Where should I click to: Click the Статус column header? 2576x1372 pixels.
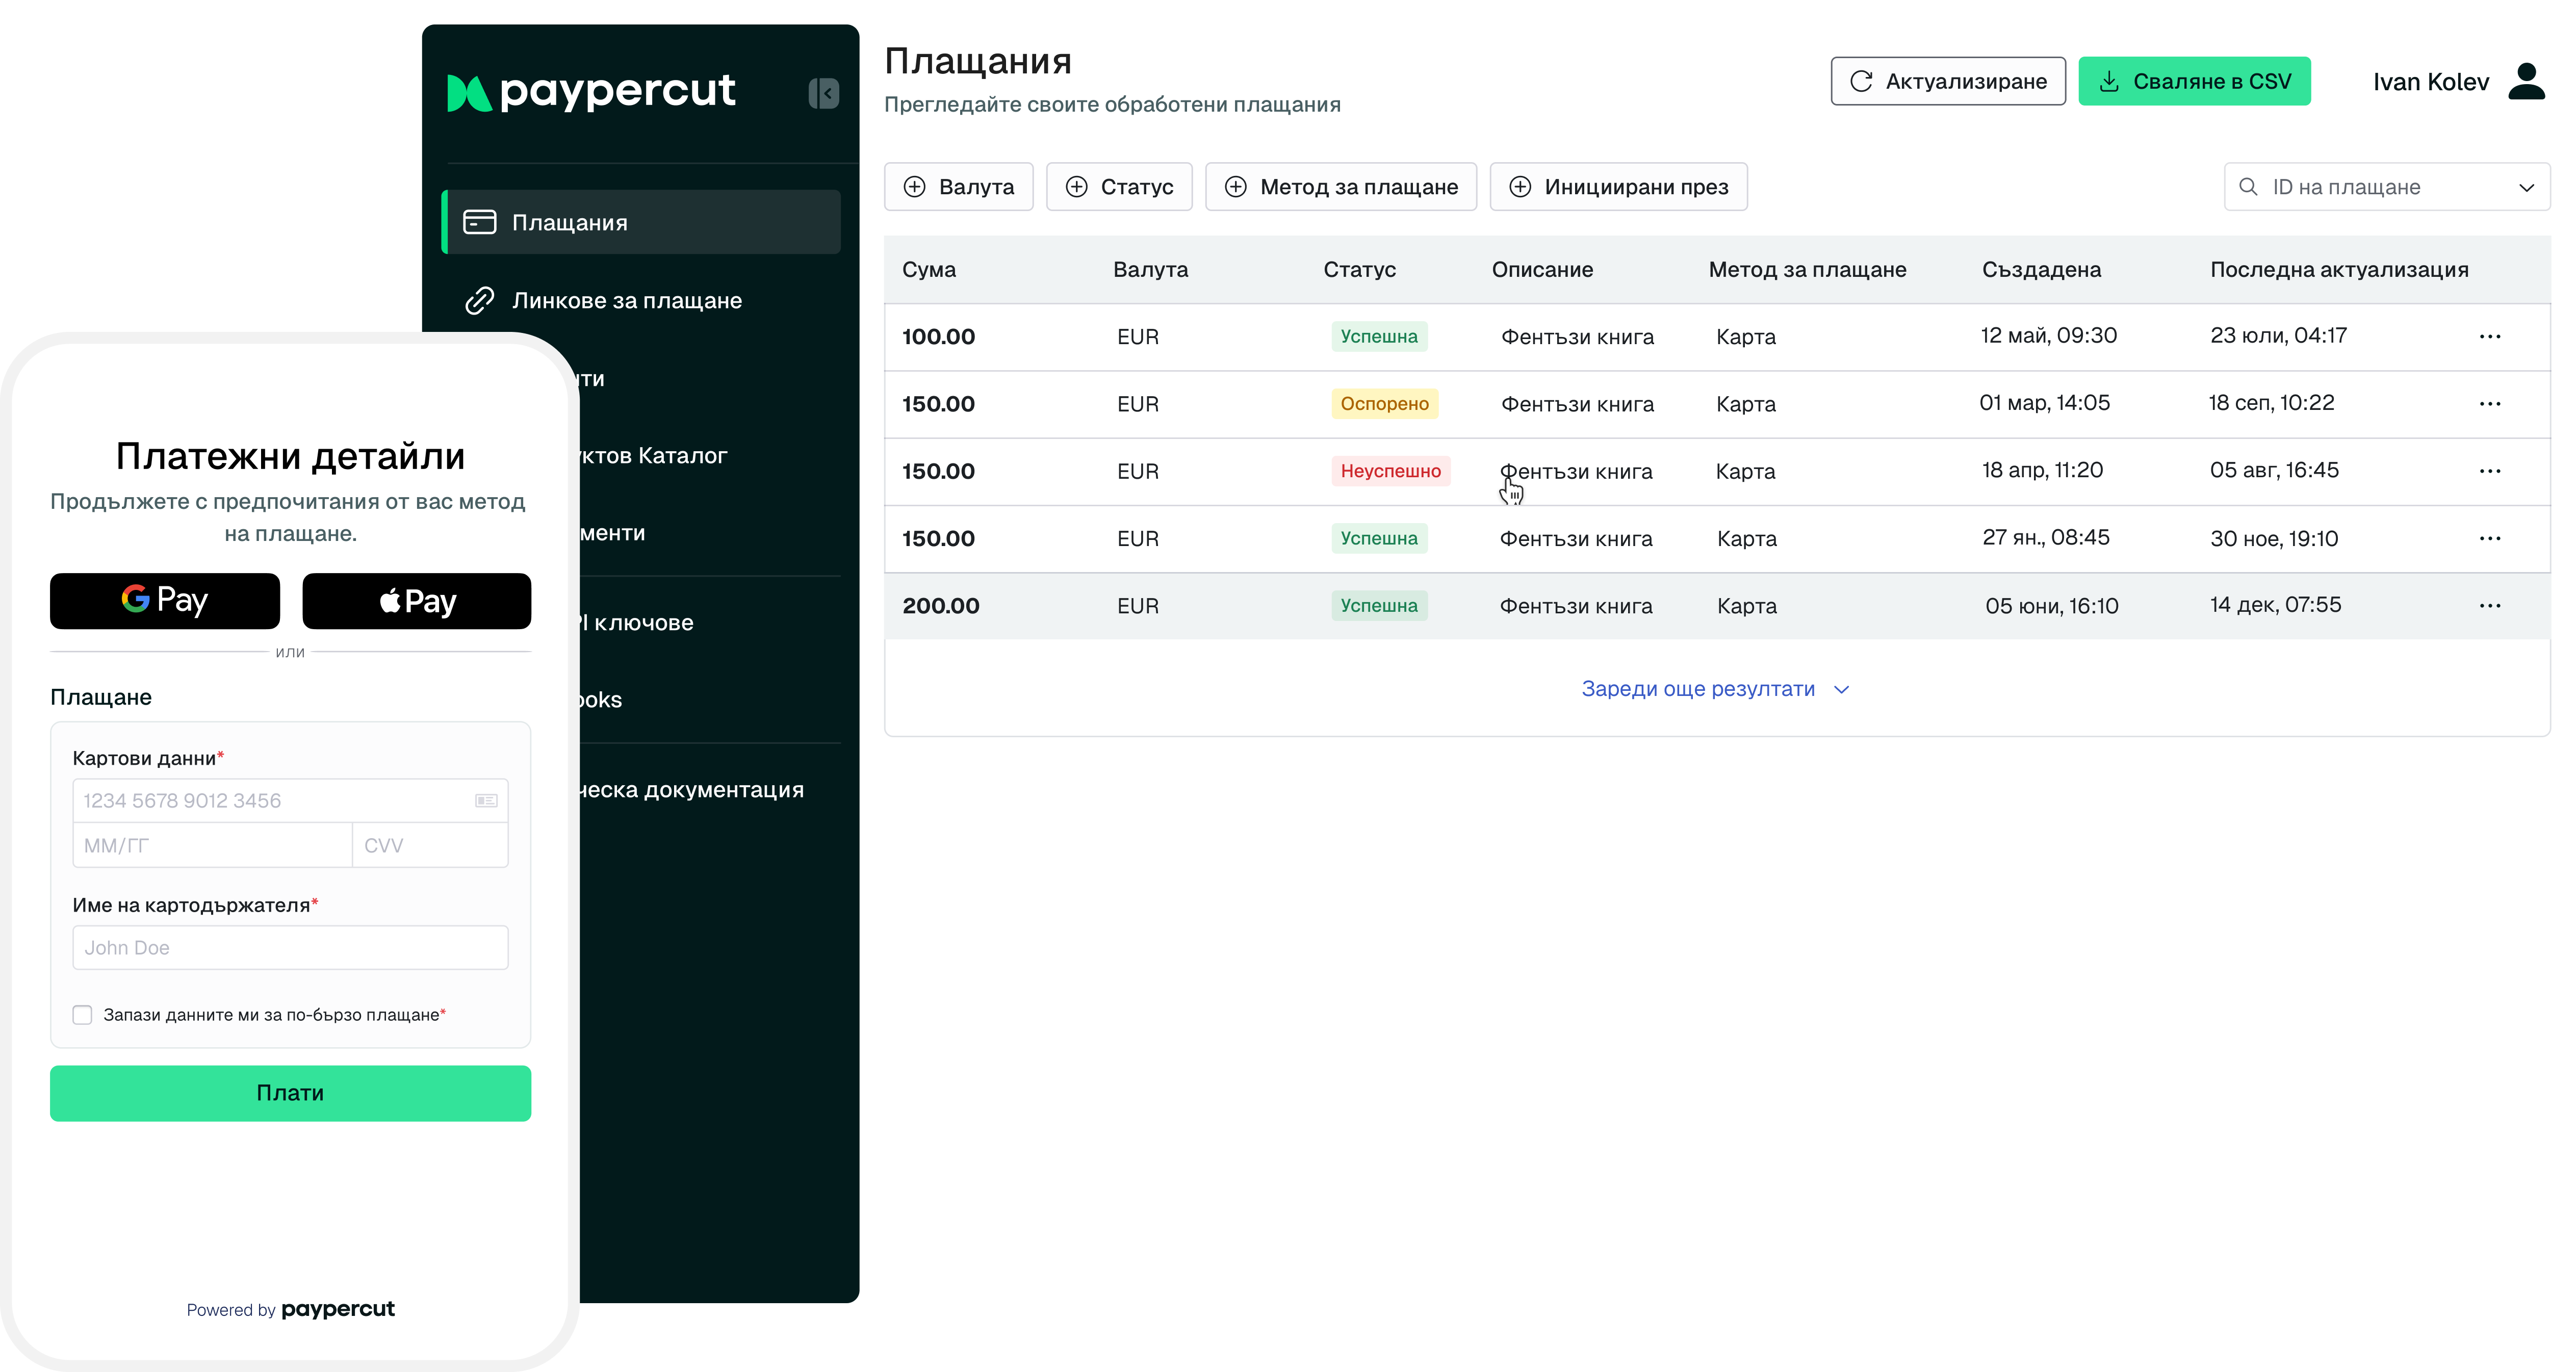1359,269
